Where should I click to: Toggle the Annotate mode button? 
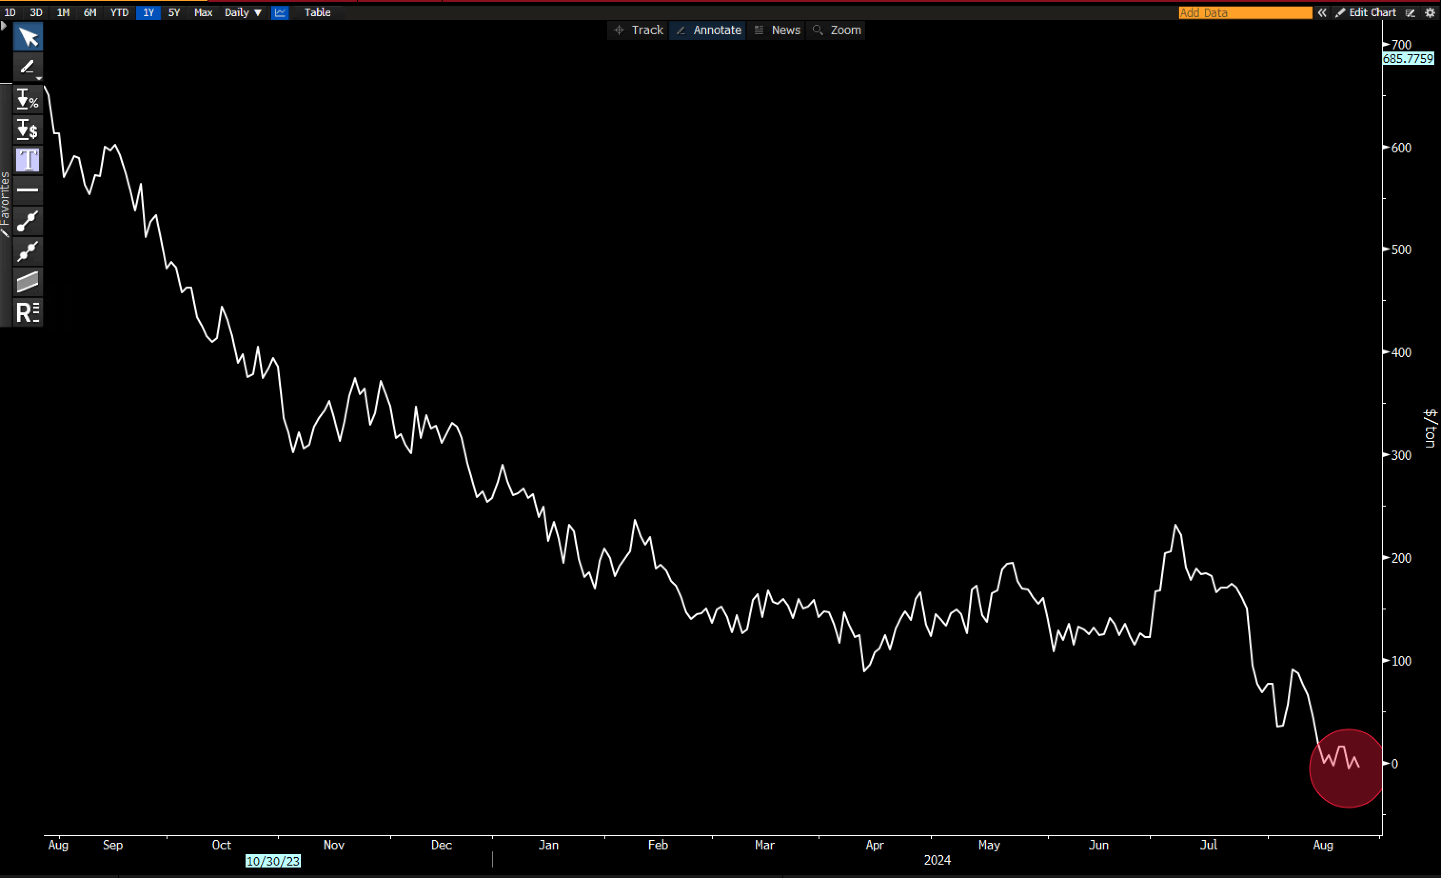click(709, 30)
